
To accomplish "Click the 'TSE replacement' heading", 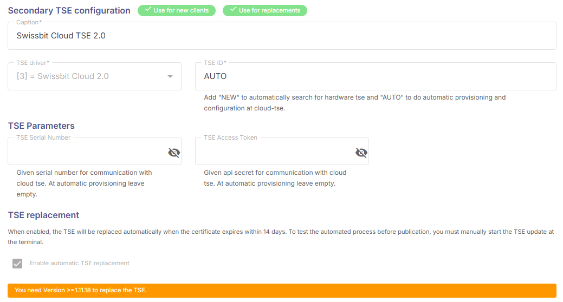I will pos(43,215).
